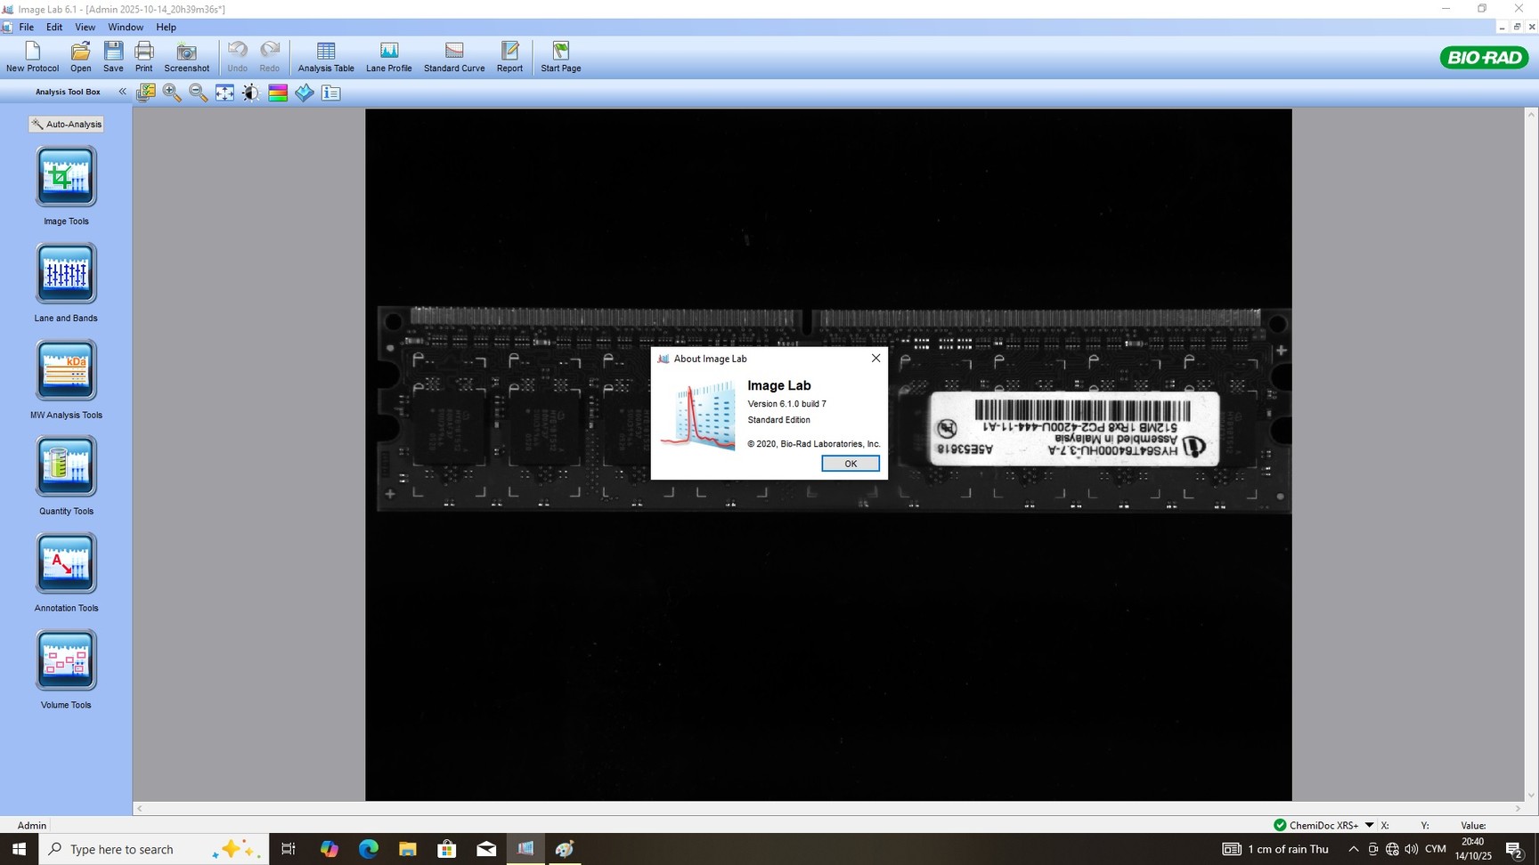The width and height of the screenshot is (1539, 865).
Task: Open the Window menu
Action: [x=125, y=27]
